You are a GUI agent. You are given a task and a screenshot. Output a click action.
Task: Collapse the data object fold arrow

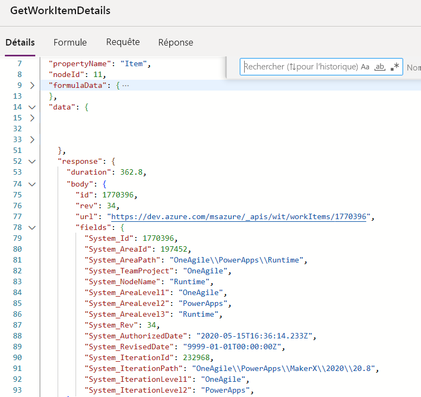tap(32, 107)
